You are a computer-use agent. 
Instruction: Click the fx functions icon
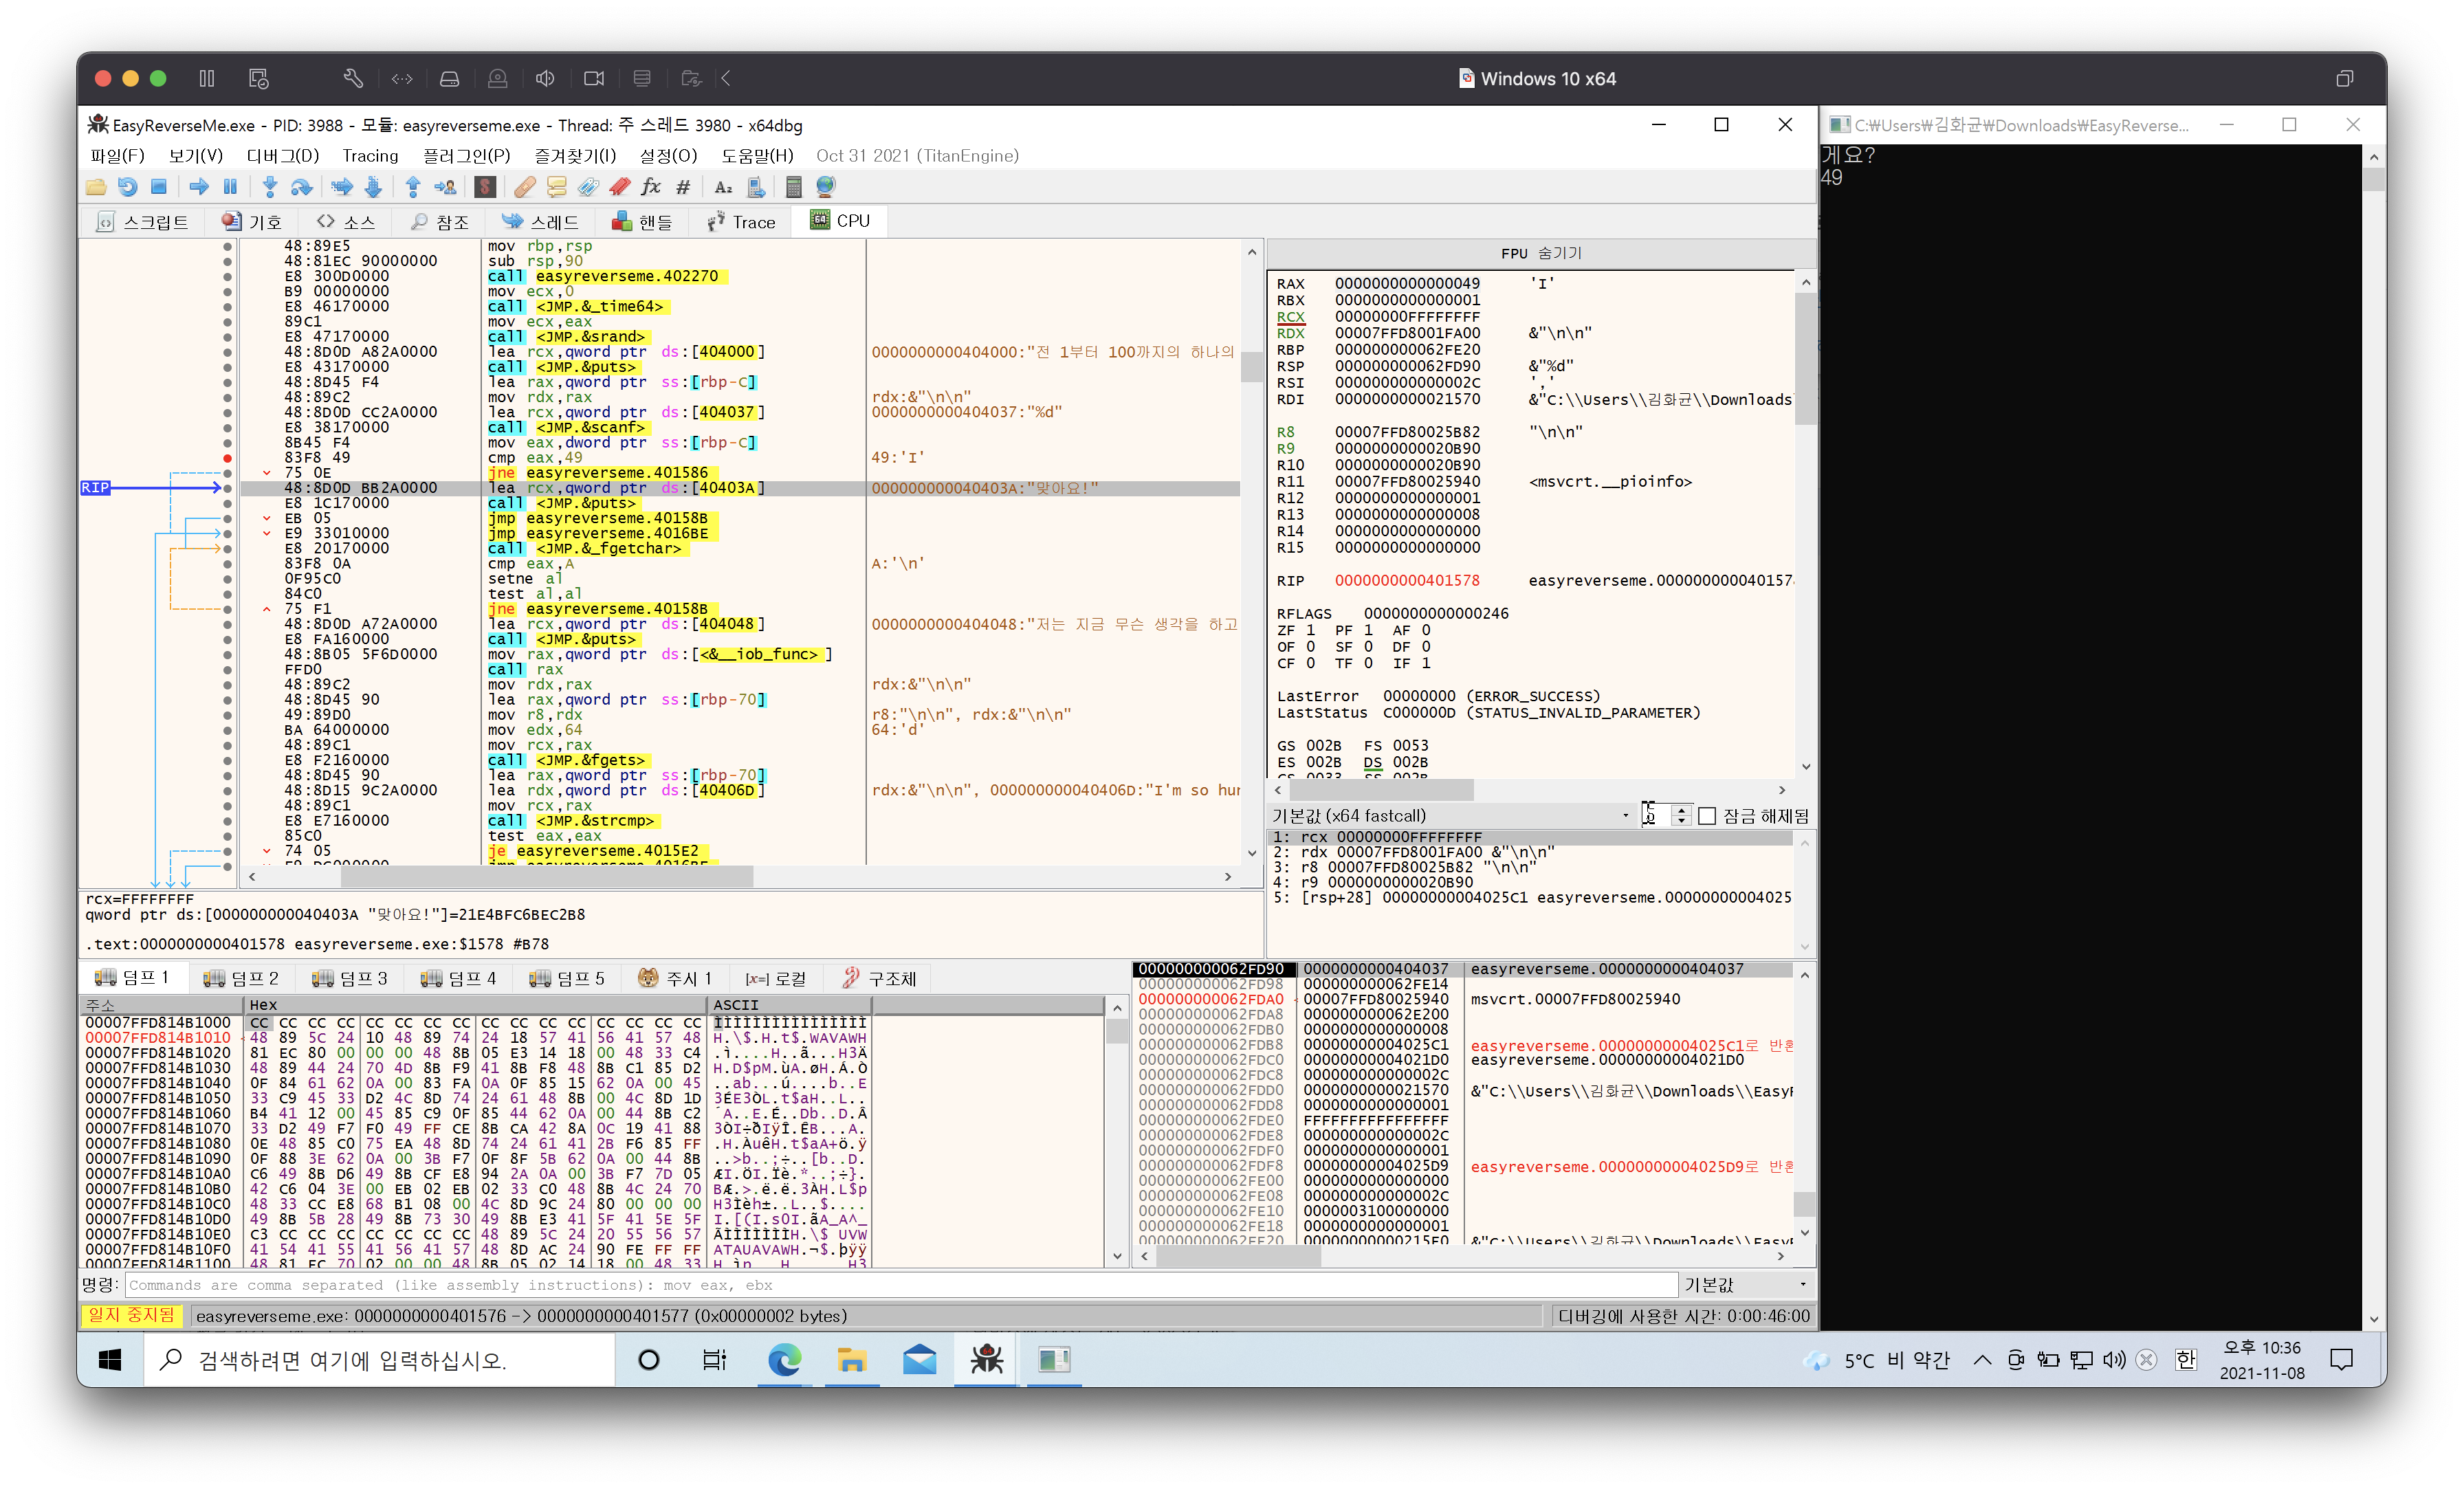click(x=651, y=187)
